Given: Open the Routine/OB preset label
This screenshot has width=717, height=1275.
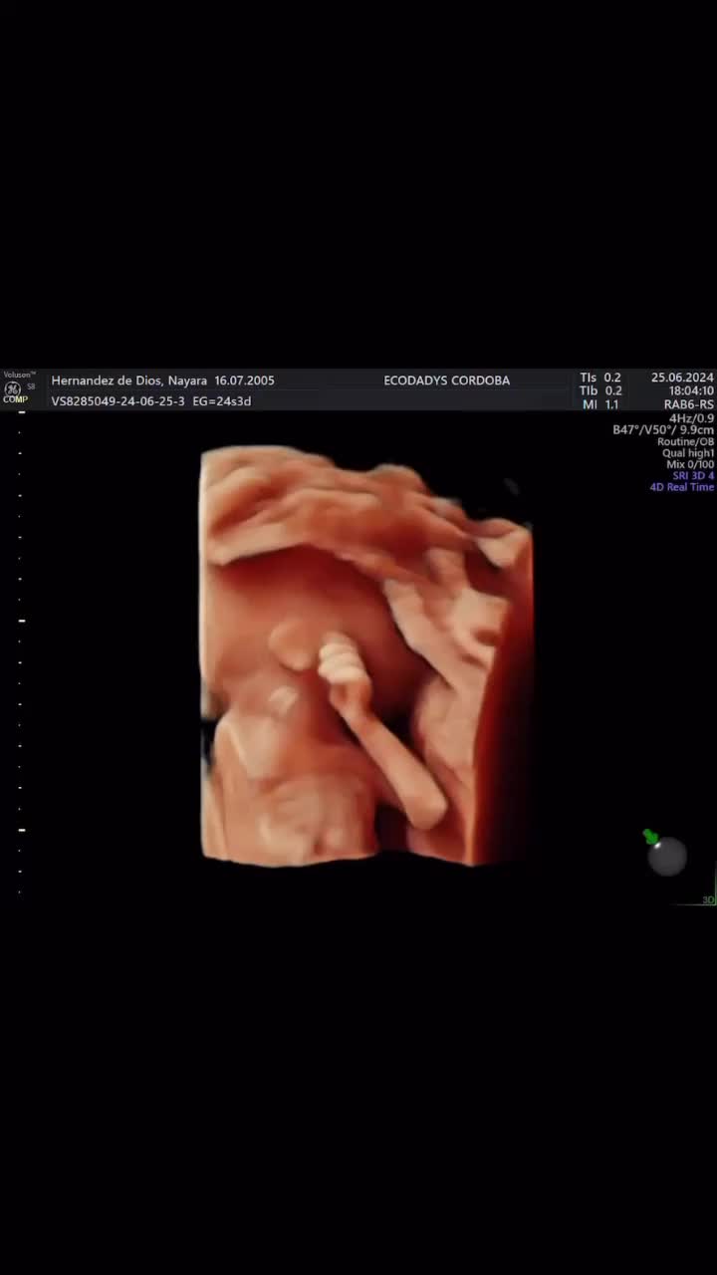Looking at the screenshot, I should (x=685, y=441).
